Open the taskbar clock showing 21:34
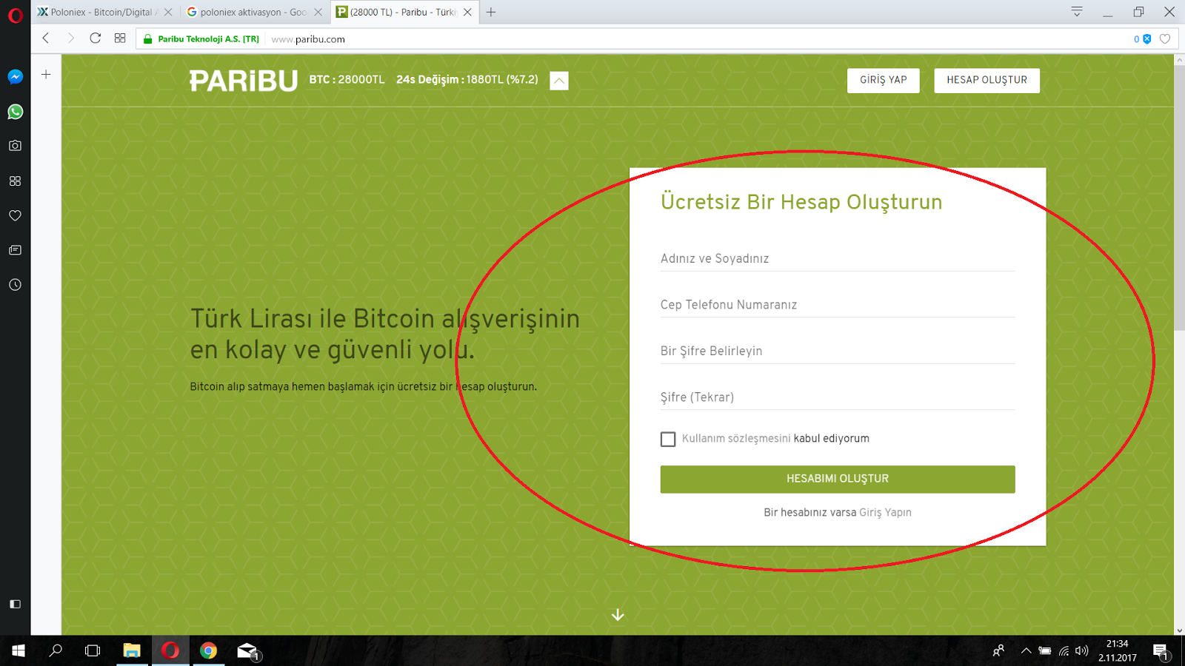 click(1117, 650)
